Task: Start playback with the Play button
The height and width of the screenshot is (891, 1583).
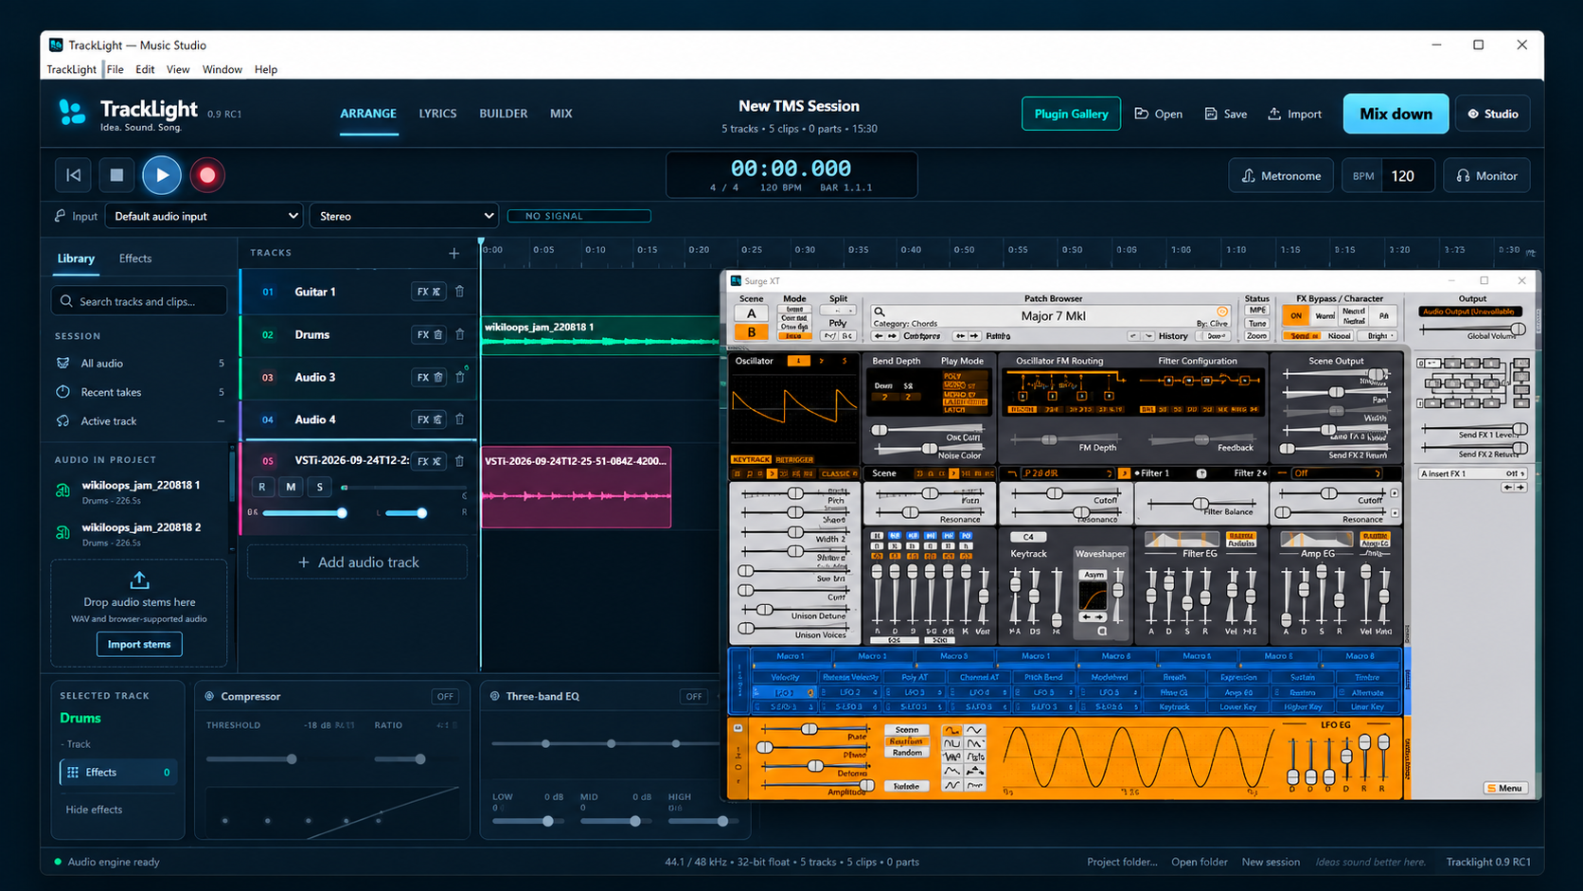Action: 162,175
